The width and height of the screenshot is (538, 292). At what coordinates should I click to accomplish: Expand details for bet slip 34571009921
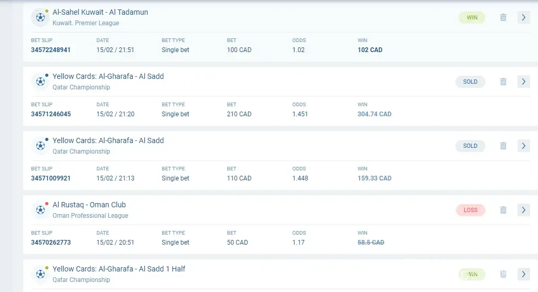pyautogui.click(x=523, y=146)
